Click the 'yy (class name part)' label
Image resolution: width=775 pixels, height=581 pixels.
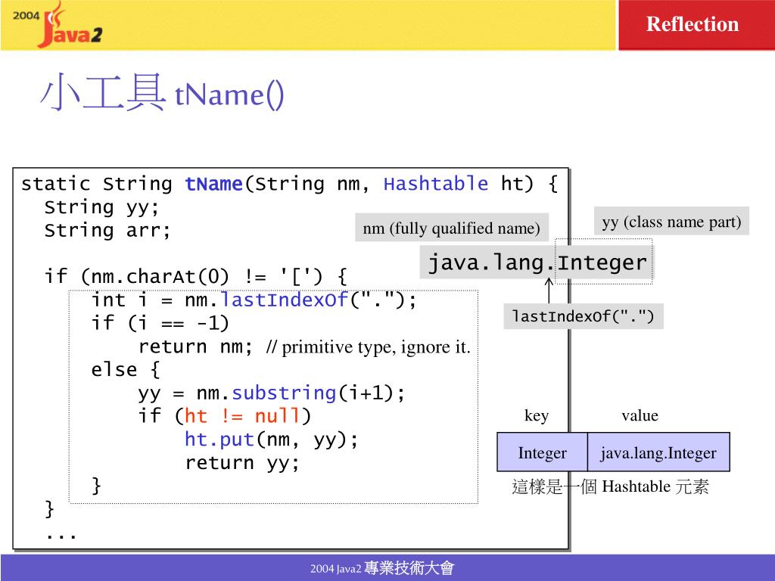[672, 222]
